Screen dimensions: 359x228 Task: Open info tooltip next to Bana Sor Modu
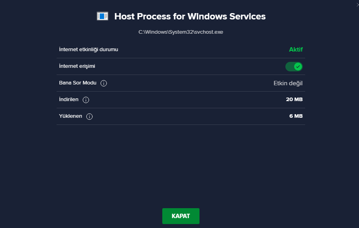[104, 83]
